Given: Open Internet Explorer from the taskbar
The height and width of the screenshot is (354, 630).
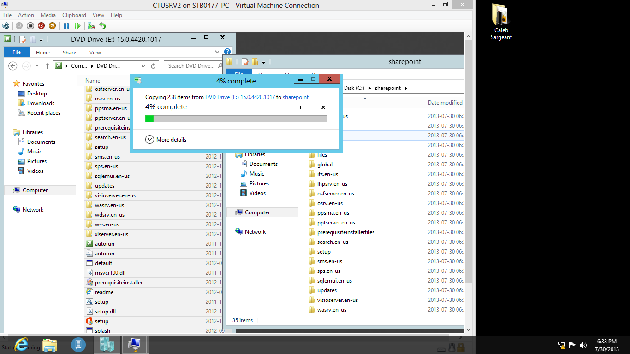Looking at the screenshot, I should [x=21, y=344].
